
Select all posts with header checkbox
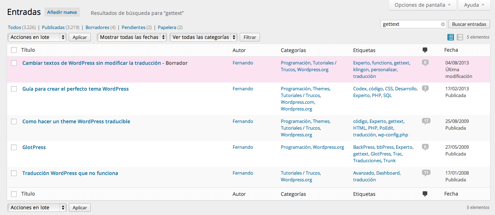click(14, 50)
